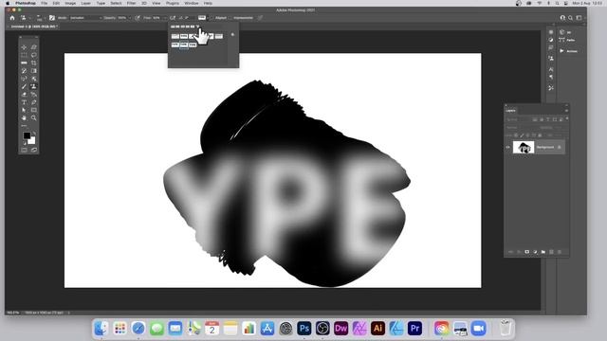Open Finder from the Dock
This screenshot has height=341, width=607.
click(x=101, y=329)
